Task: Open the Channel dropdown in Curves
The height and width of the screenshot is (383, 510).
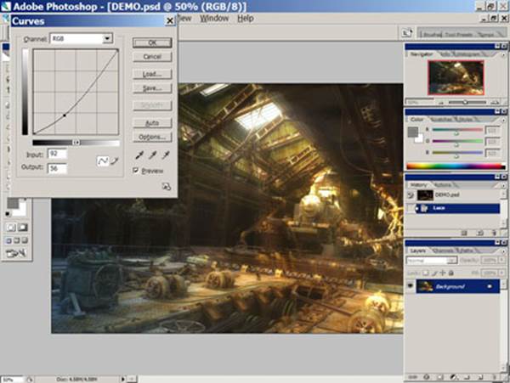Action: pyautogui.click(x=107, y=38)
